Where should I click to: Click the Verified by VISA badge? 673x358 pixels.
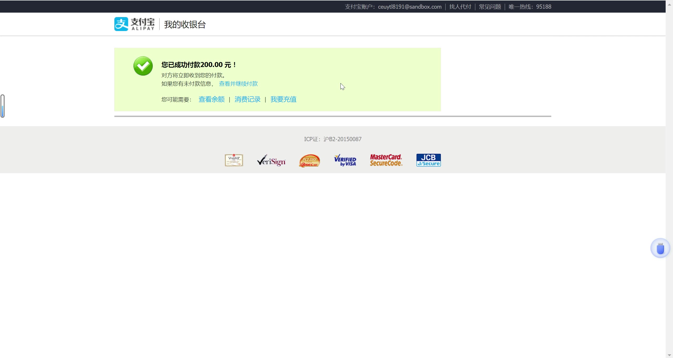345,160
